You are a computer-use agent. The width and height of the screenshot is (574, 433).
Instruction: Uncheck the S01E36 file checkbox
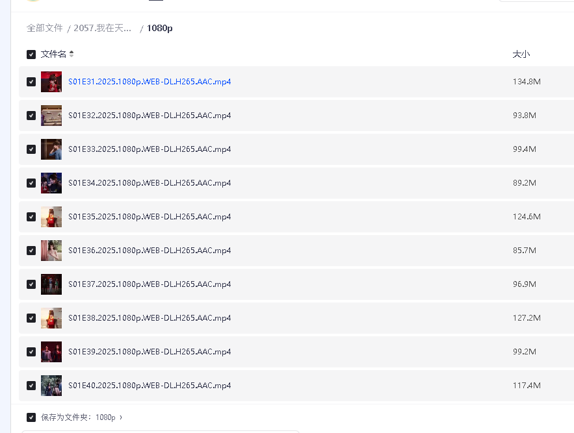[x=31, y=251]
